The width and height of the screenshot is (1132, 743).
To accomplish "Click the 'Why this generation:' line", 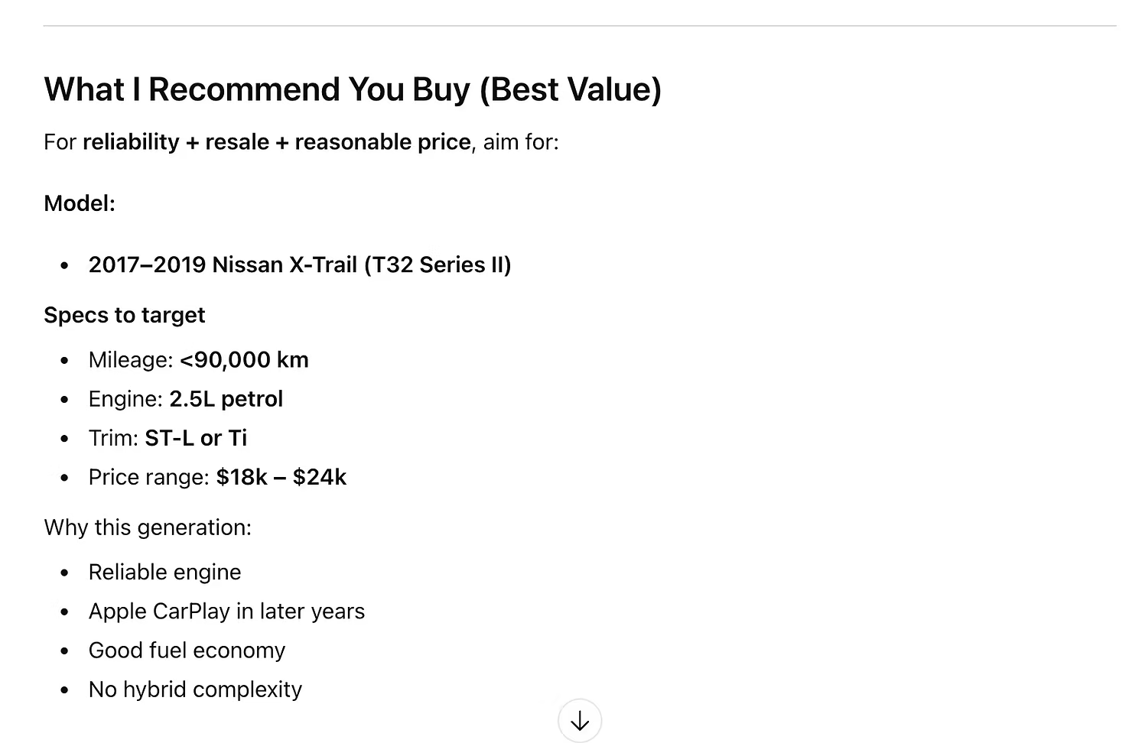I will (x=148, y=527).
